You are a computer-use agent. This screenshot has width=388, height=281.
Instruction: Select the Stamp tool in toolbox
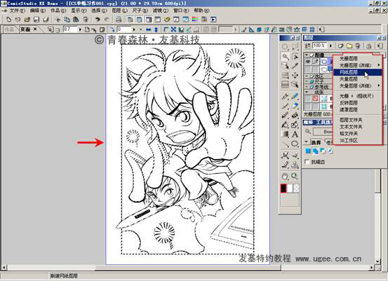(x=295, y=165)
